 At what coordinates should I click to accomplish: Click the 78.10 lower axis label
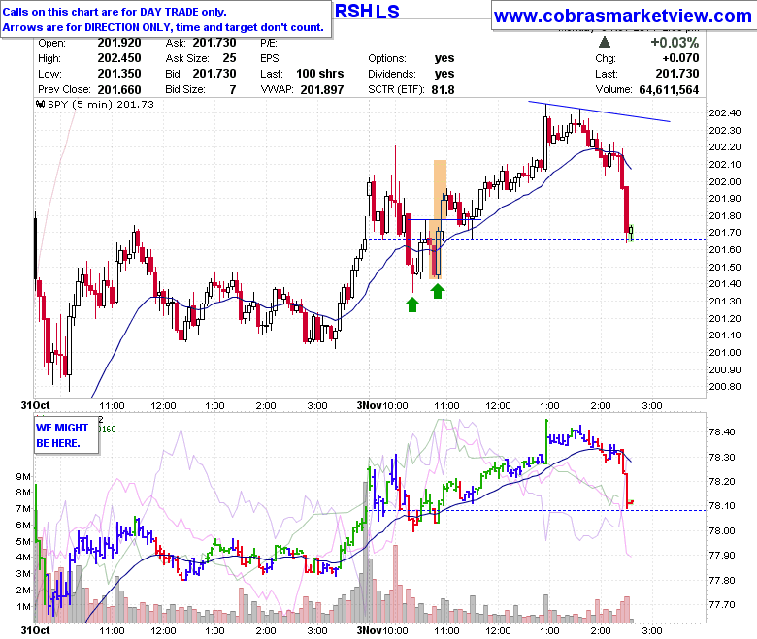tap(722, 506)
